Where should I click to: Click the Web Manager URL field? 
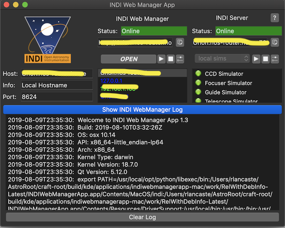(135, 43)
